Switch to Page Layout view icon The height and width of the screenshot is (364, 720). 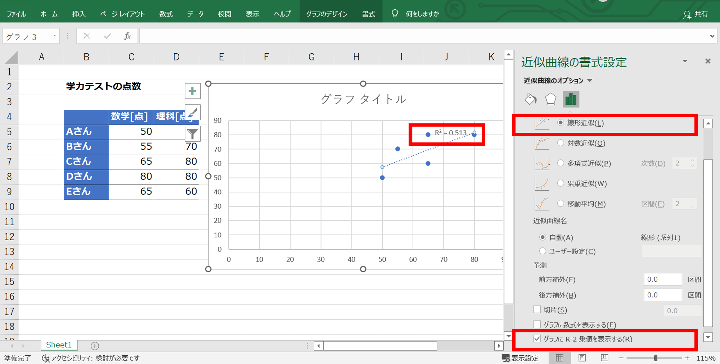click(x=582, y=358)
